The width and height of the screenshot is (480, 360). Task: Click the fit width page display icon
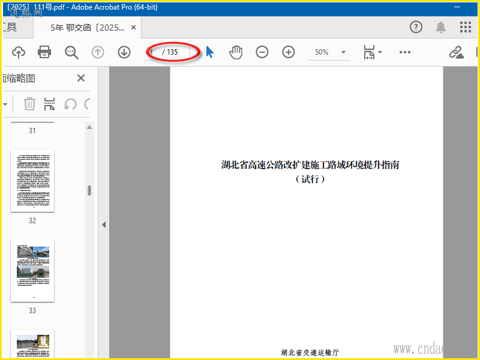coord(369,52)
